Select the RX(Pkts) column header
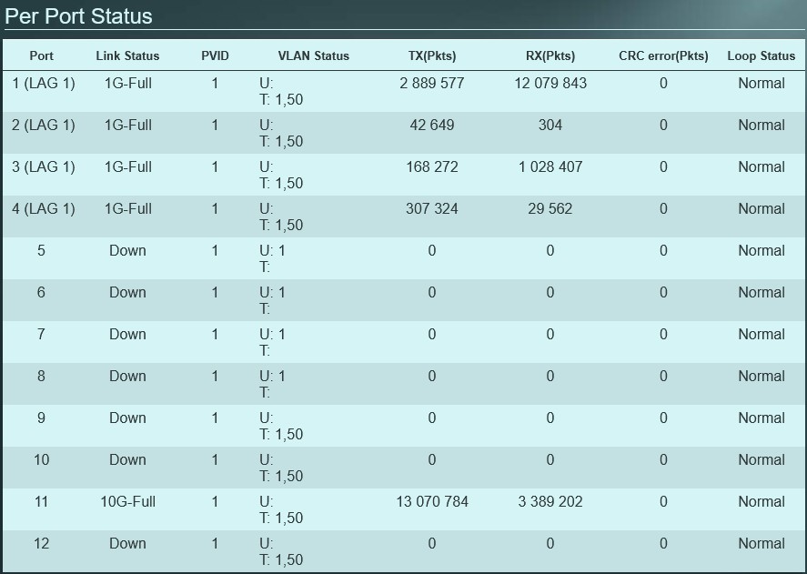 [x=550, y=55]
